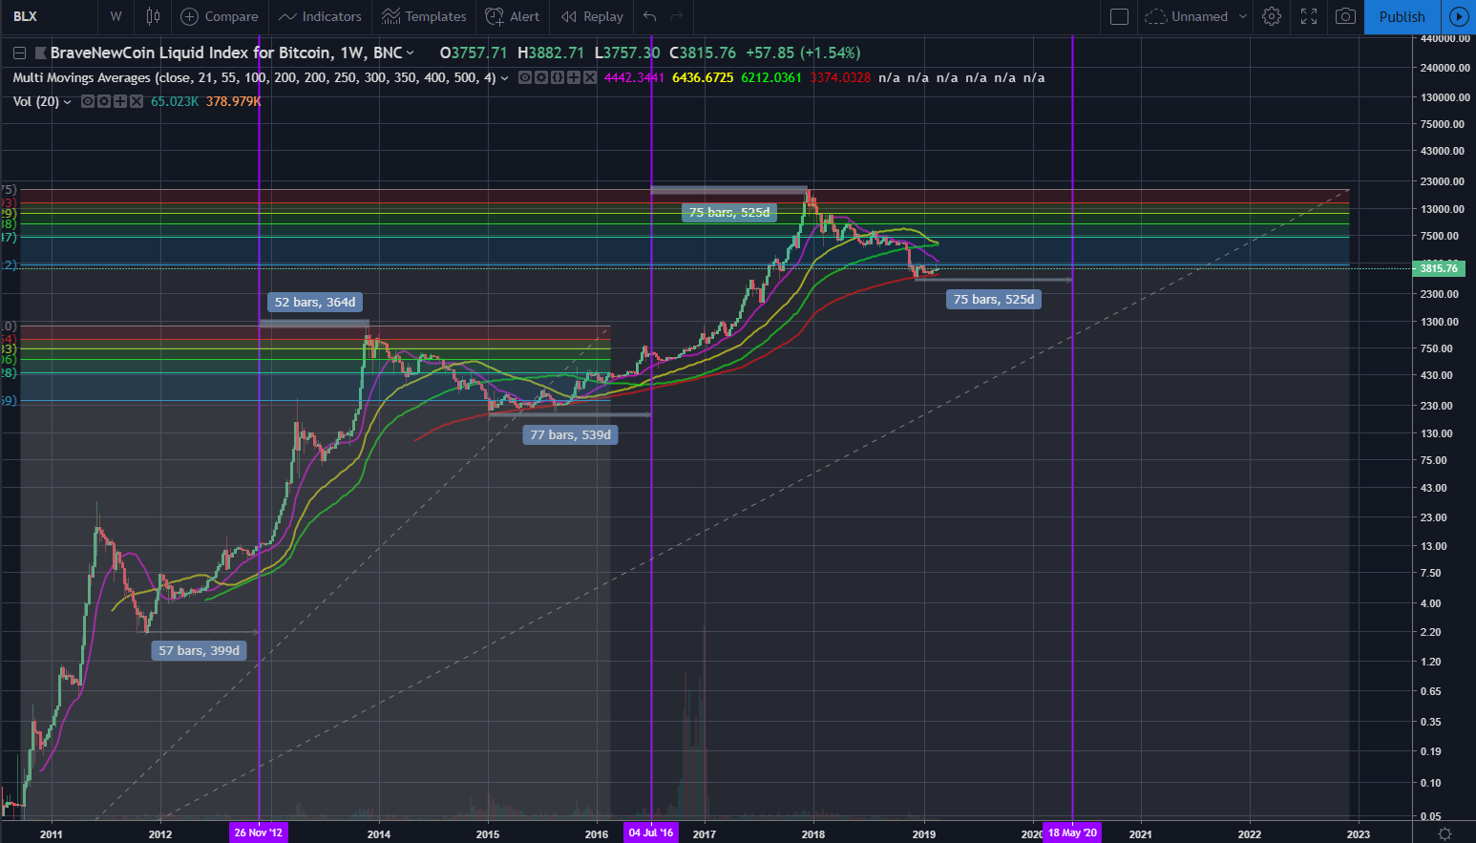
Task: Select the '77 bars, 539d' measurement label
Action: [570, 434]
